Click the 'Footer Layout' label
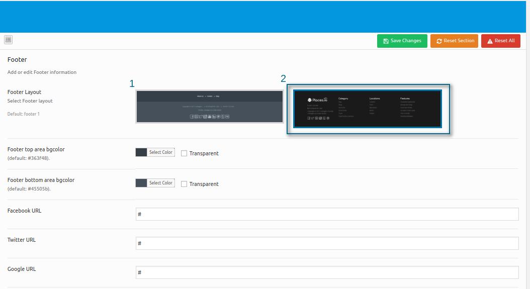 pyautogui.click(x=24, y=92)
